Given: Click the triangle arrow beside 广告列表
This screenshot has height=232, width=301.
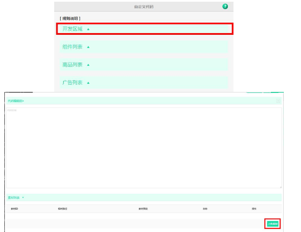Looking at the screenshot, I should click(89, 82).
